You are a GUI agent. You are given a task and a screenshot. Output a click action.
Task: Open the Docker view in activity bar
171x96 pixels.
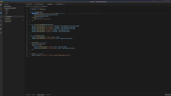(1, 29)
